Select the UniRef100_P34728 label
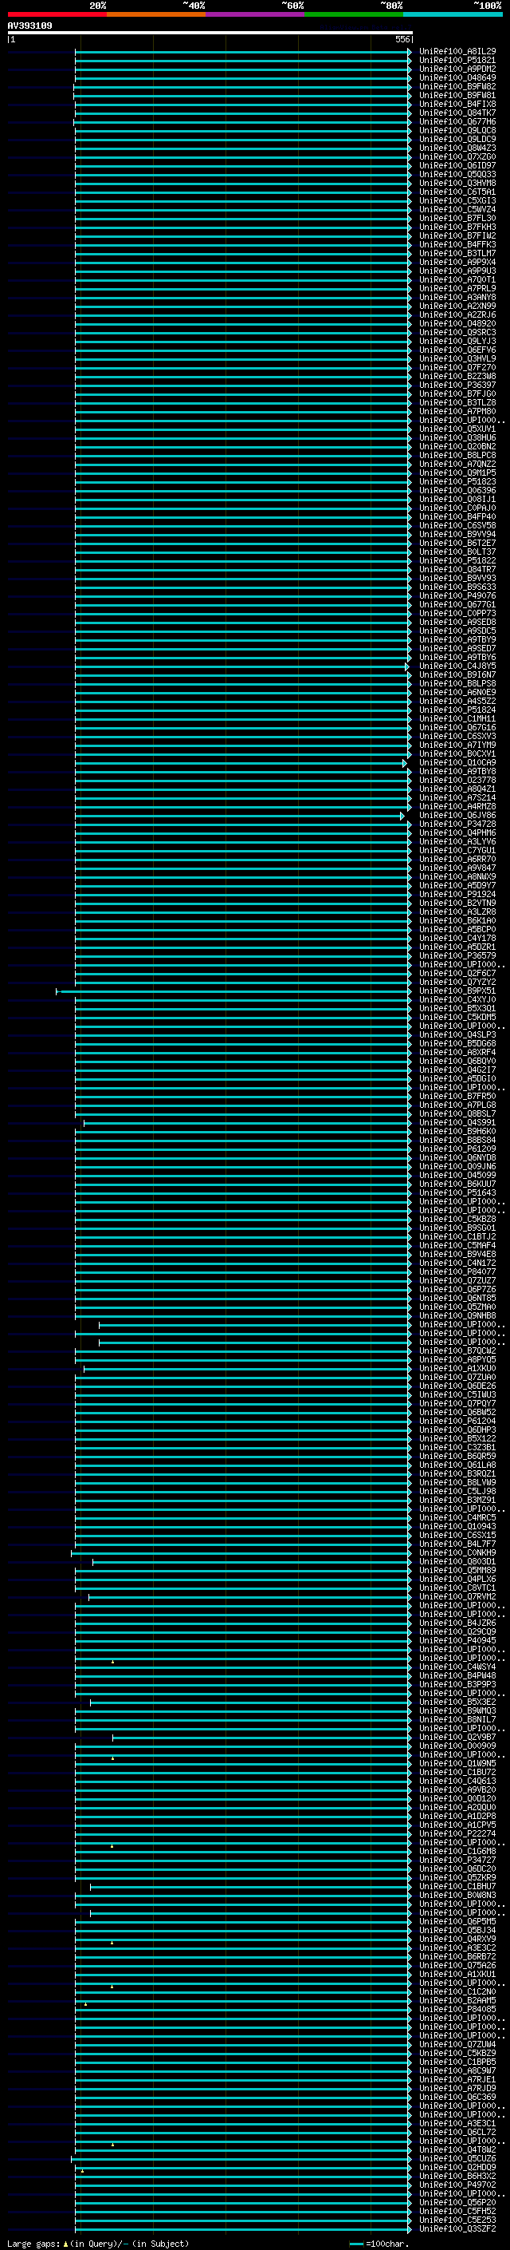The height and width of the screenshot is (2250, 510). pyautogui.click(x=457, y=824)
